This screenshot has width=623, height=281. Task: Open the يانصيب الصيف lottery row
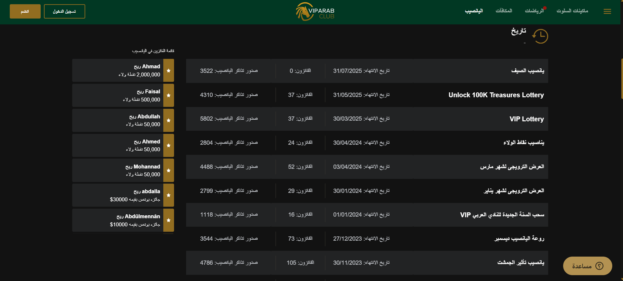click(x=367, y=71)
